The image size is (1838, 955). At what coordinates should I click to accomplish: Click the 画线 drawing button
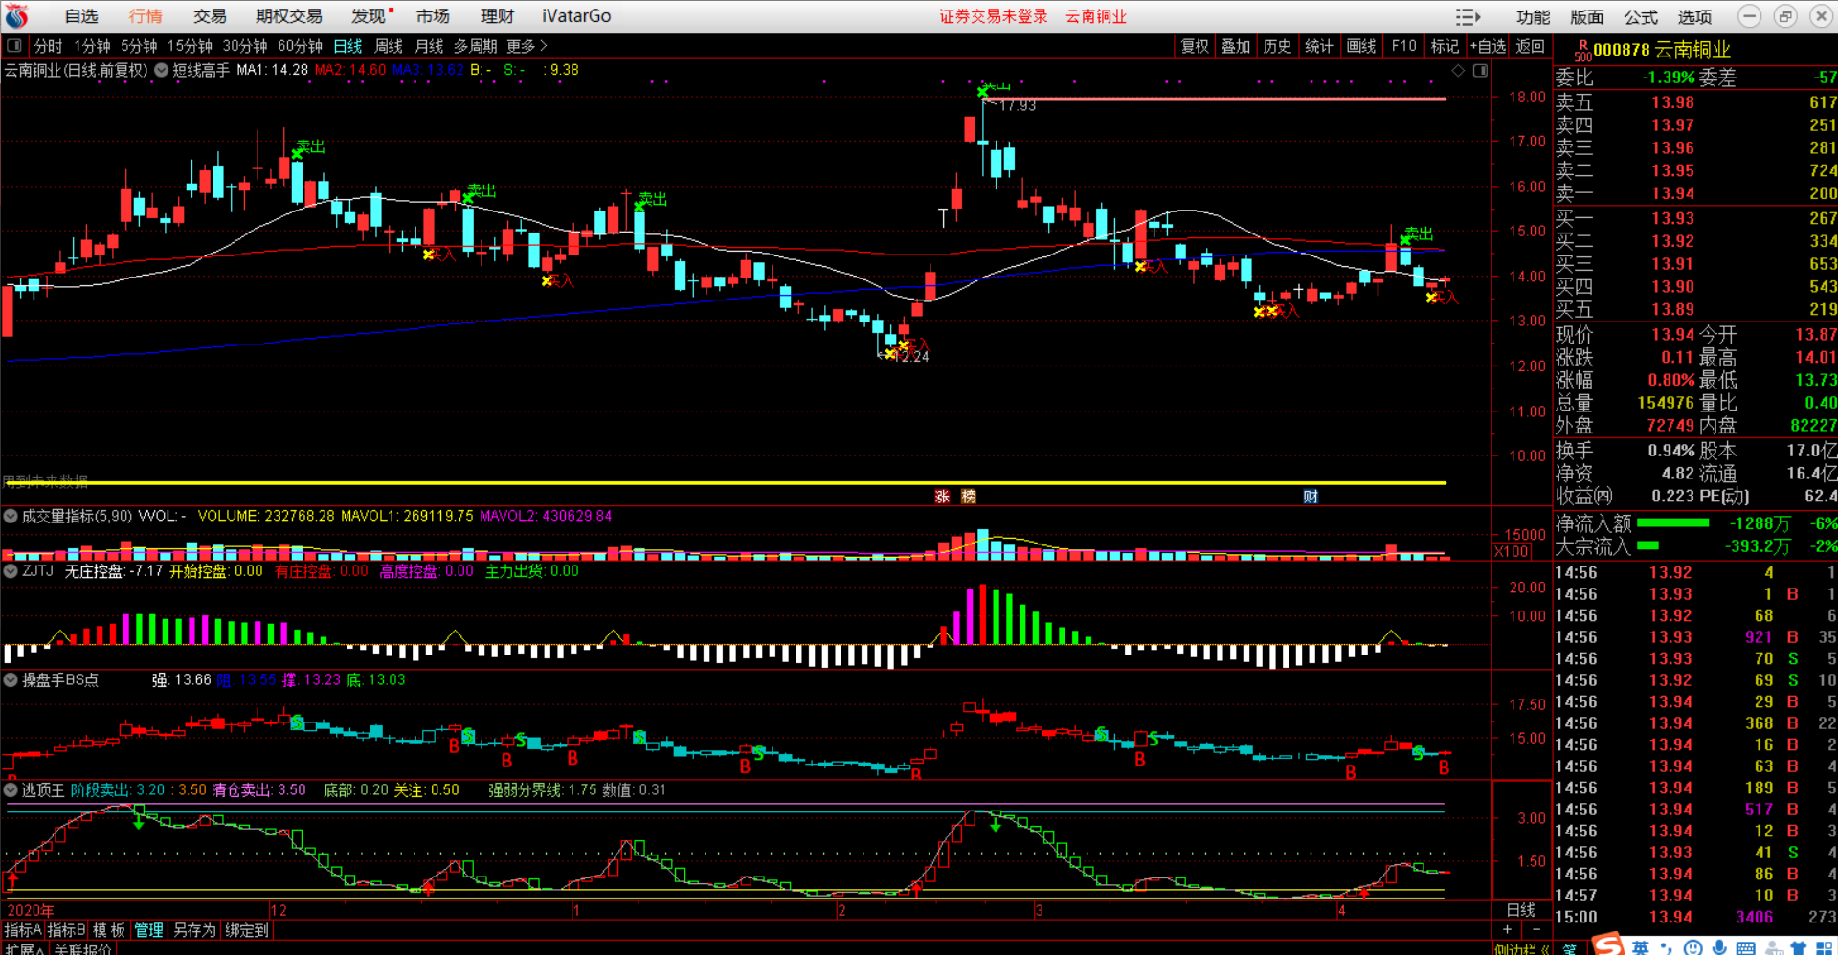point(1360,46)
